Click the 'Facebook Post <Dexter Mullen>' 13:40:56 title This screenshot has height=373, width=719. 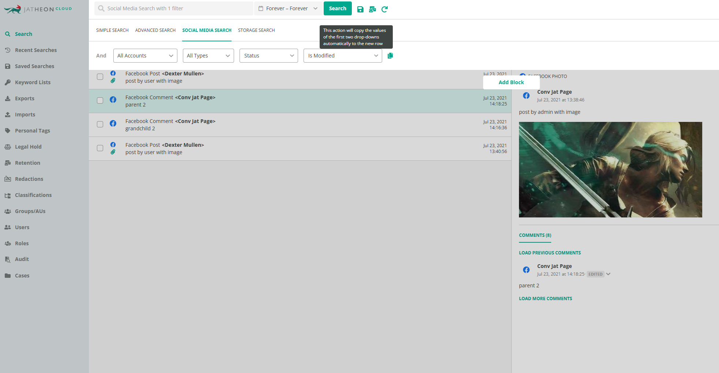pos(165,145)
